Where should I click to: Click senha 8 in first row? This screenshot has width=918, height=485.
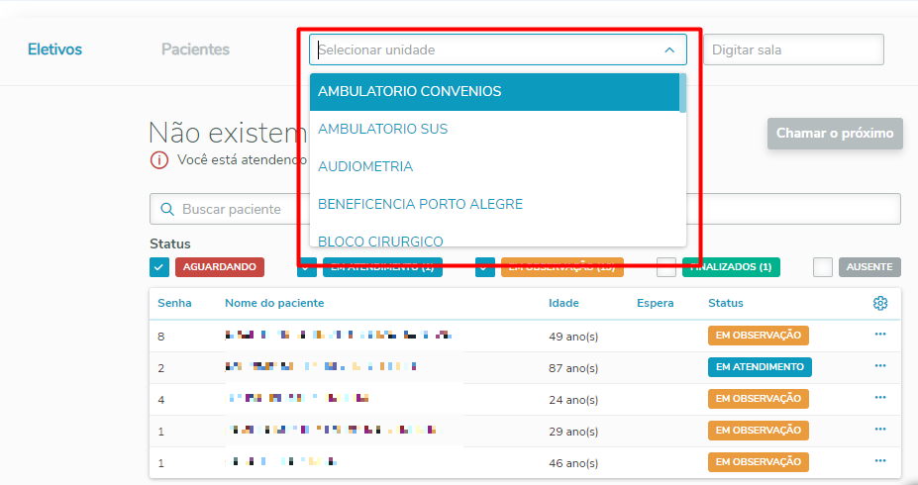coord(161,337)
